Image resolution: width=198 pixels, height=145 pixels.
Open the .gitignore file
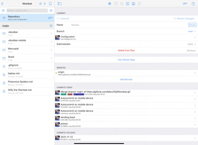coord(27,66)
